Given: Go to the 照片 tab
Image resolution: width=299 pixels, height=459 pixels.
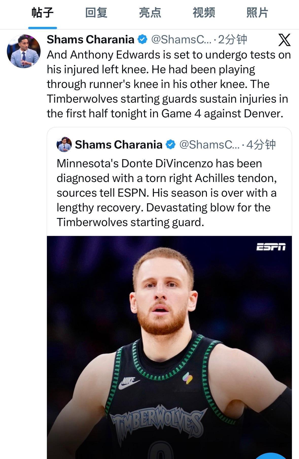Looking at the screenshot, I should [x=257, y=13].
